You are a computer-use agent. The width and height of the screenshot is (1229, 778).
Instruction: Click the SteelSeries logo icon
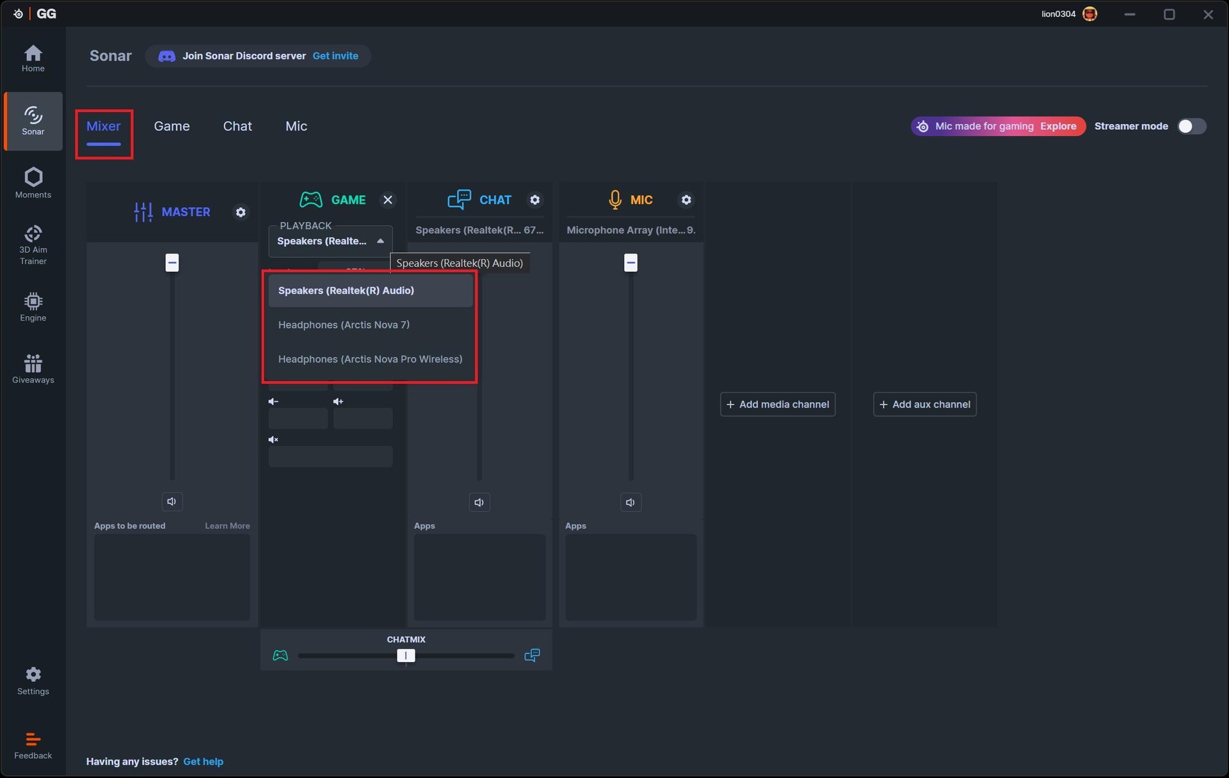pyautogui.click(x=18, y=14)
